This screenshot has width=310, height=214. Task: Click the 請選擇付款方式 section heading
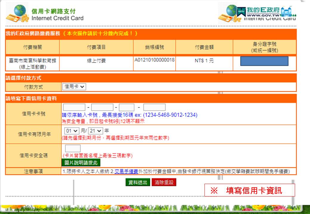[x=23, y=78]
